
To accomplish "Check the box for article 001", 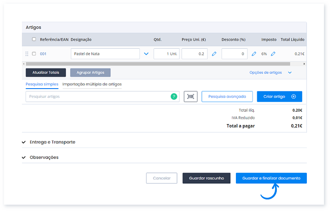I will [x=34, y=54].
